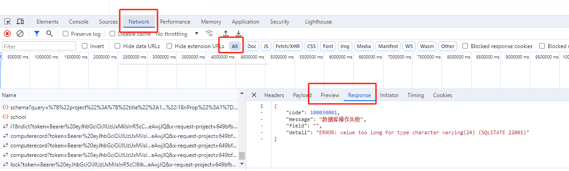Viewport: 569px width, 171px height.
Task: Click the 2500000 ms timeline marker
Action: click(x=136, y=57)
